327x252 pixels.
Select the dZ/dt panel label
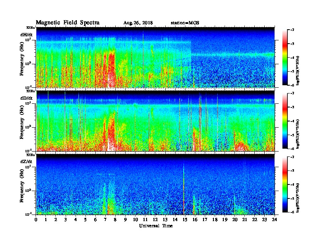coord(26,161)
